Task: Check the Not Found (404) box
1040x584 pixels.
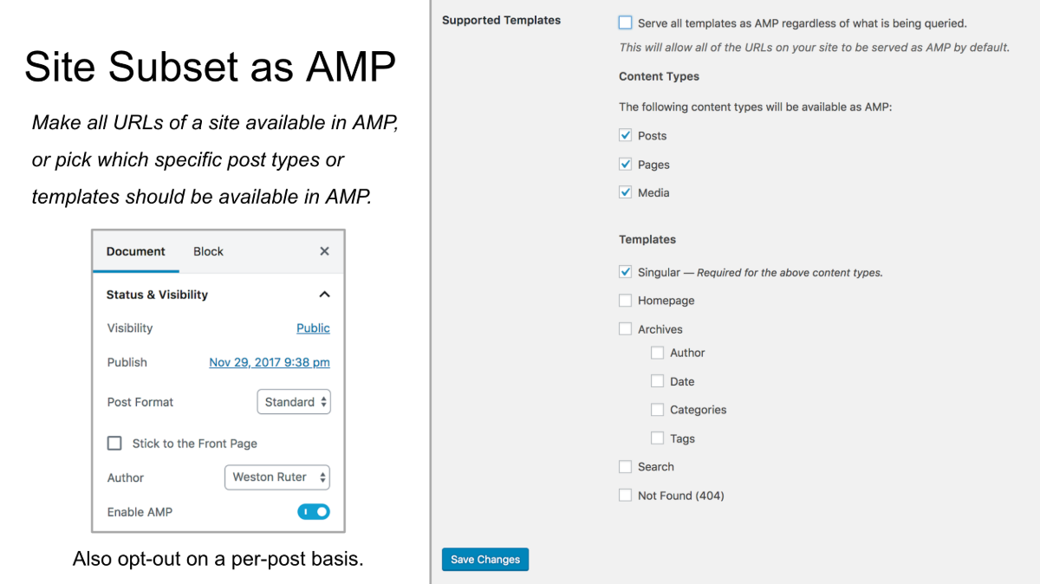Action: click(625, 495)
